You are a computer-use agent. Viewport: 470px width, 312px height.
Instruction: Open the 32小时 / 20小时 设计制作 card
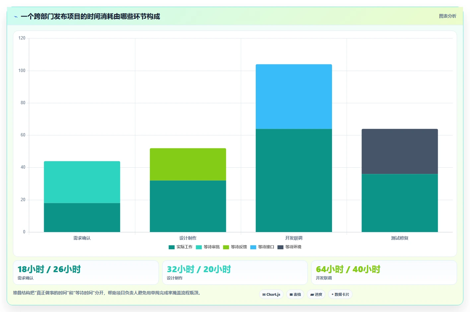tap(235, 273)
